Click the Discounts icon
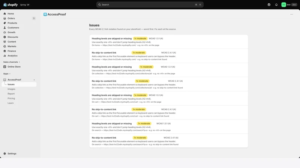The width and height of the screenshot is (300, 168). click(x=4, y=37)
